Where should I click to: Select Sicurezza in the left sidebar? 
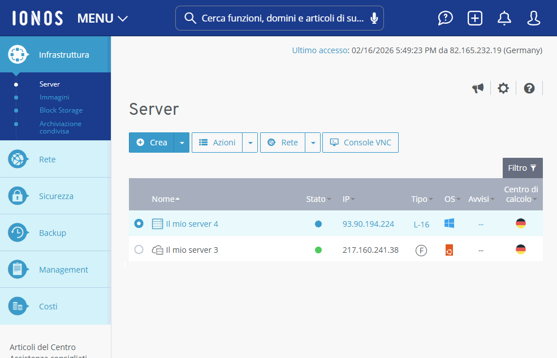[x=56, y=196]
